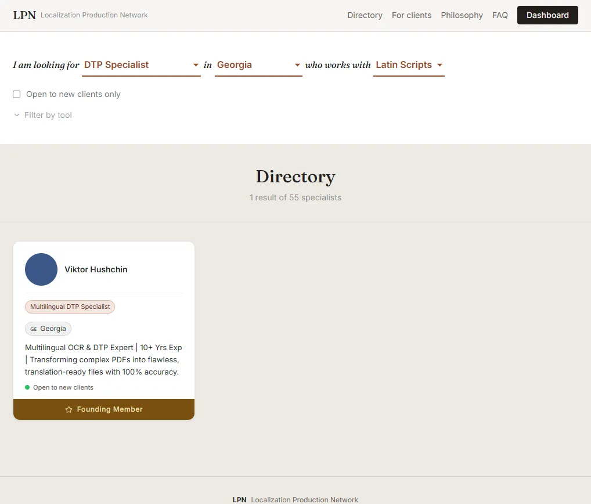Click the green Open to new clients dot
This screenshot has width=591, height=504.
pyautogui.click(x=27, y=387)
